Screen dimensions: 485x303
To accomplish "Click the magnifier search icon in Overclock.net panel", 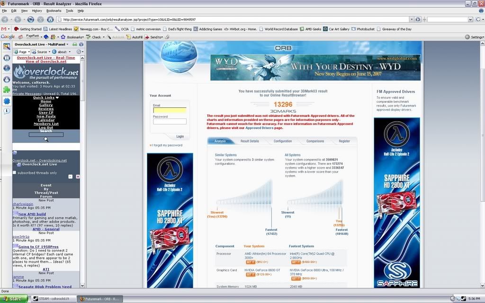I will (x=46, y=140).
